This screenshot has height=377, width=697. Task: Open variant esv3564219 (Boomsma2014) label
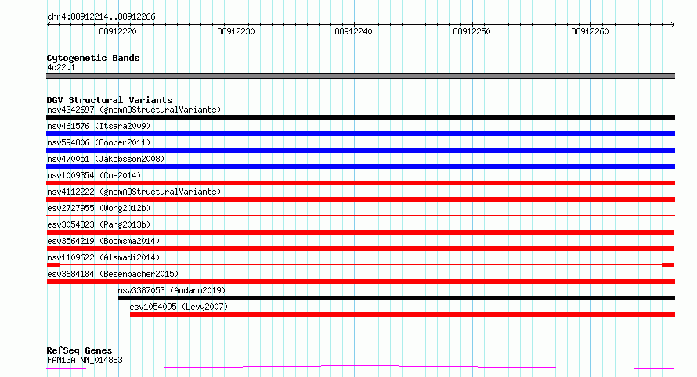coord(103,241)
